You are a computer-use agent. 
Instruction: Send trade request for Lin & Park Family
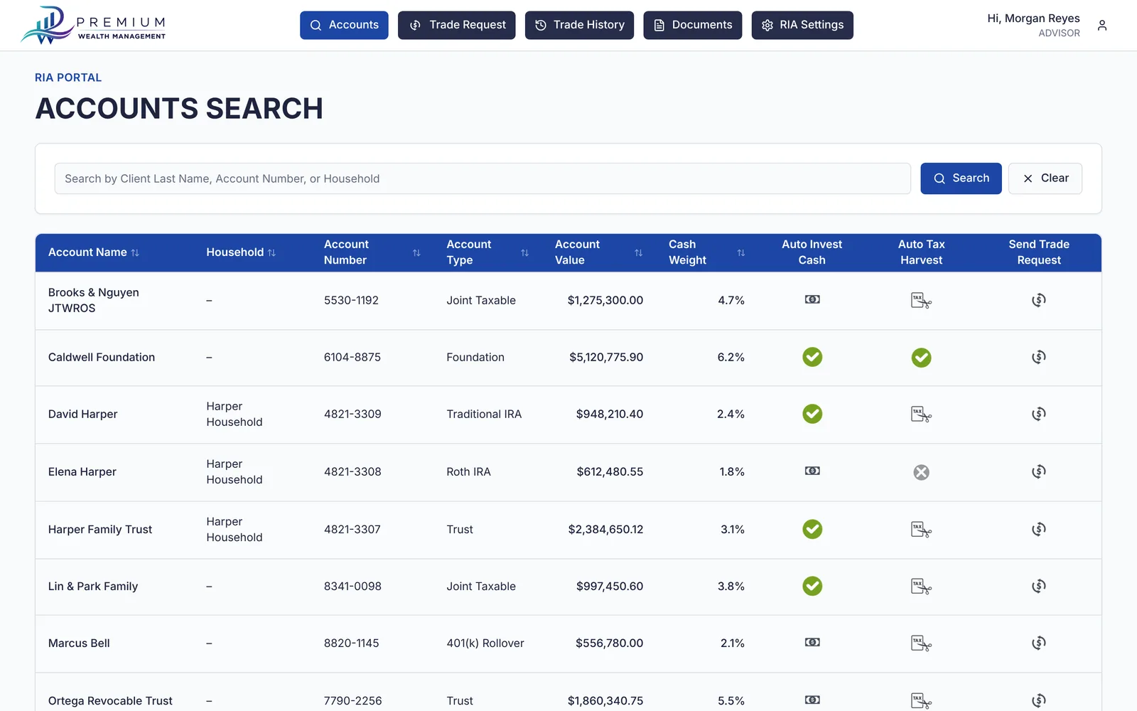(x=1039, y=586)
